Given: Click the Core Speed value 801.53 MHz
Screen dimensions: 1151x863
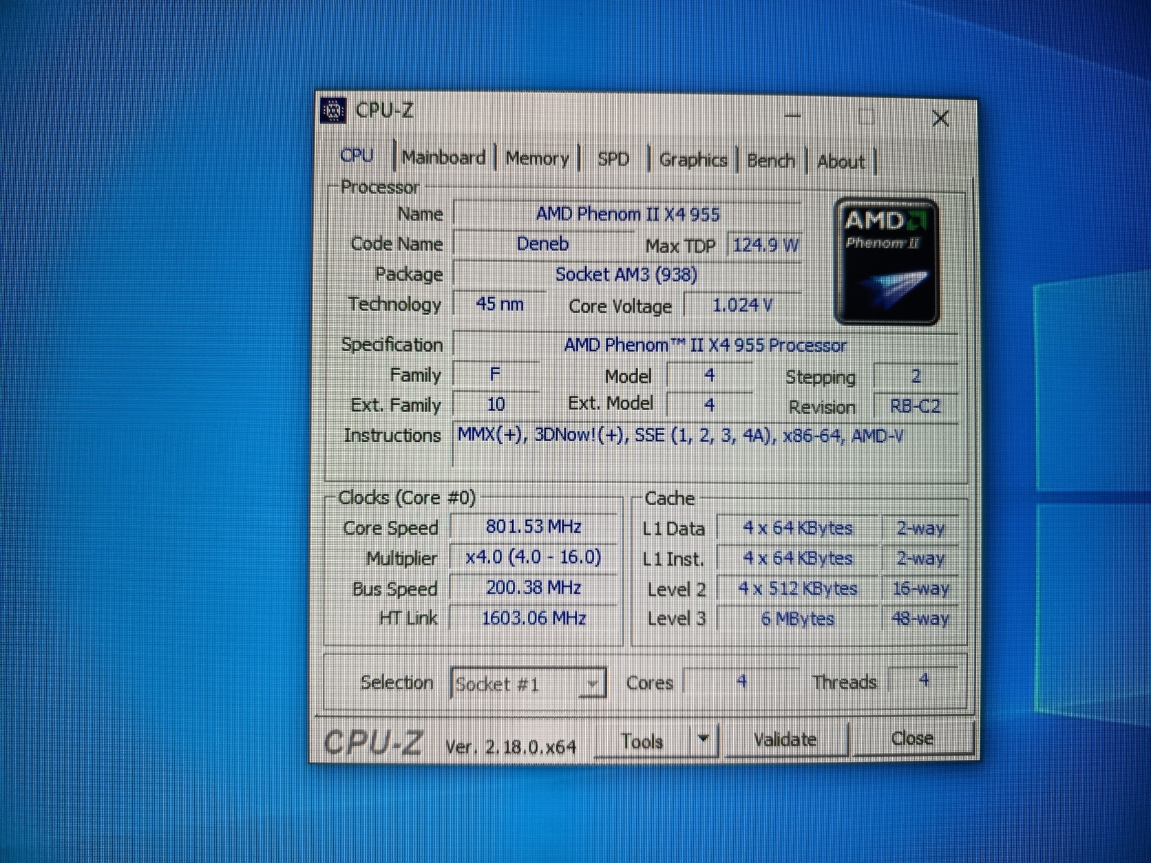Looking at the screenshot, I should click(534, 526).
